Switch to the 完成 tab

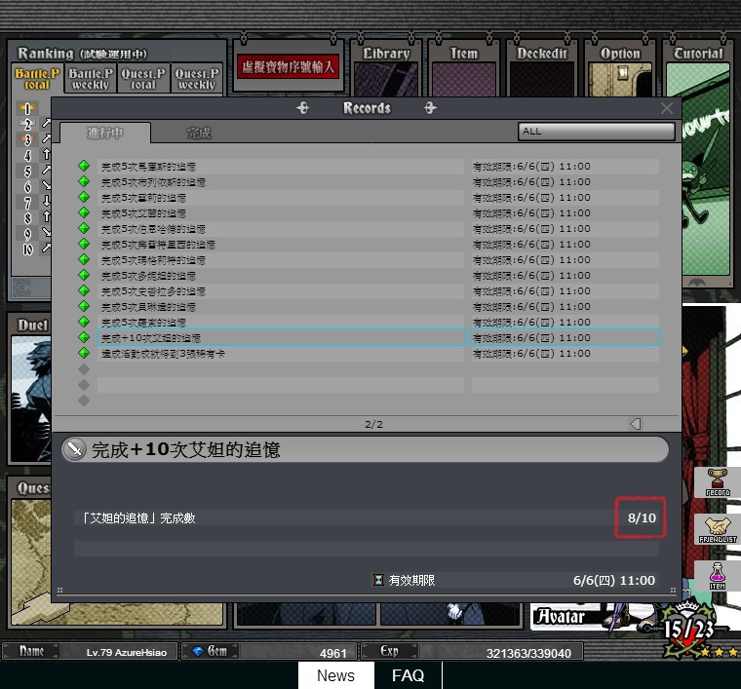click(x=199, y=133)
